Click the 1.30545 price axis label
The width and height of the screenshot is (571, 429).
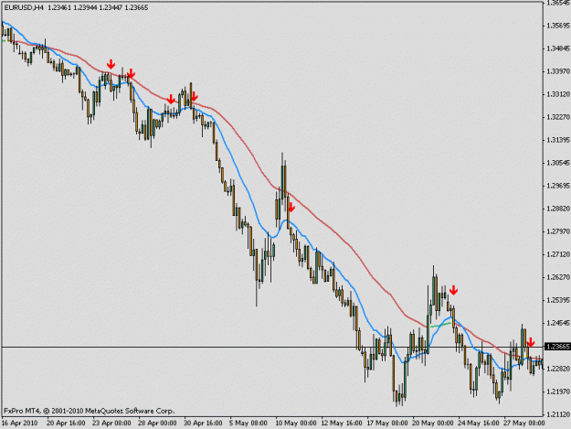(558, 163)
